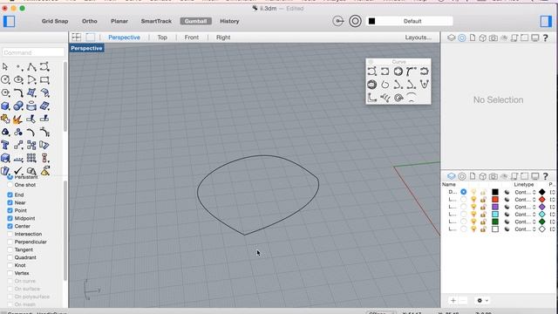
Task: Click the red layer color swatch
Action: pos(495,200)
